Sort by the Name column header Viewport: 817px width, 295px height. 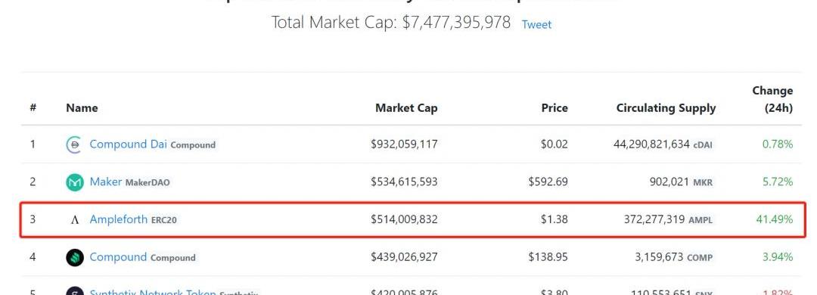[82, 108]
